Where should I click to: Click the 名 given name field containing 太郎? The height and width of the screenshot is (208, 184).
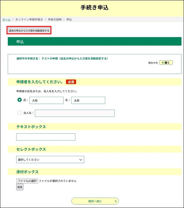tap(88, 100)
